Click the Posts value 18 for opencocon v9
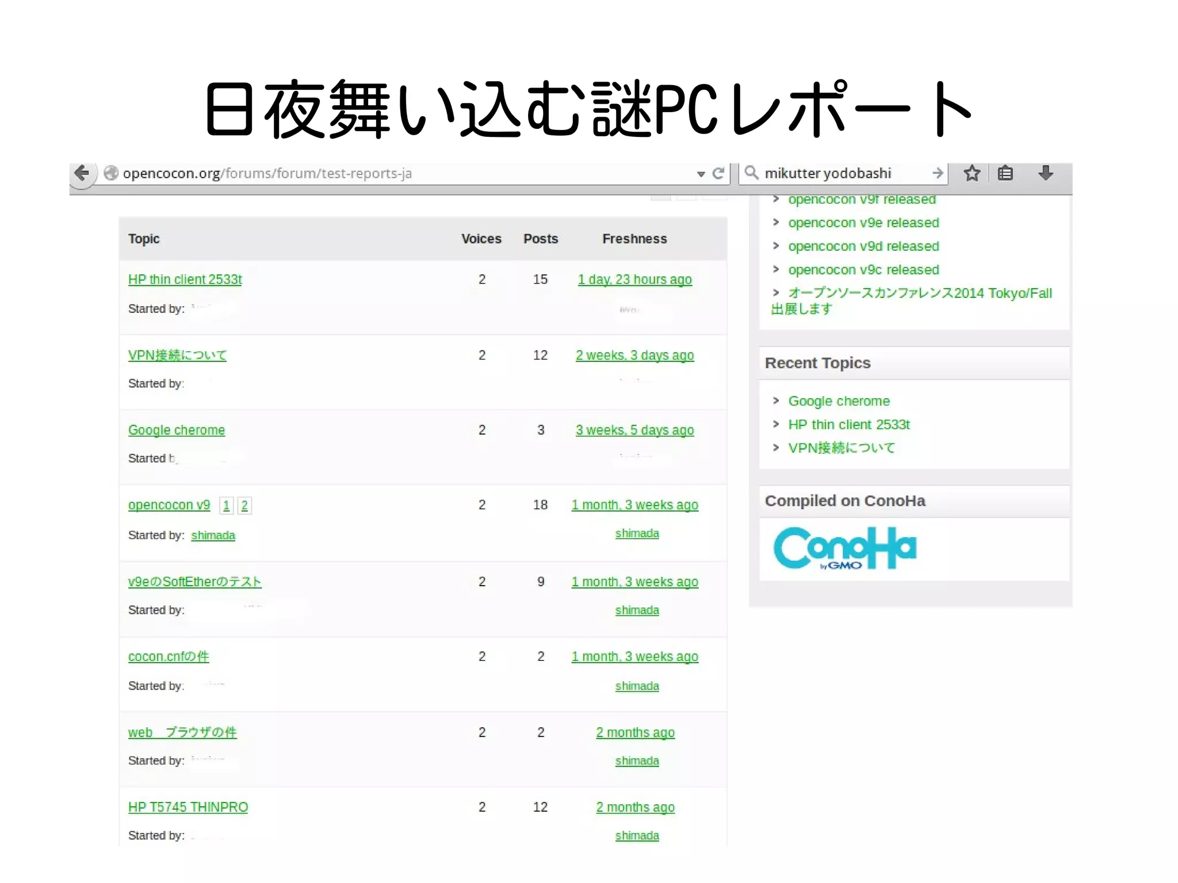 540,505
